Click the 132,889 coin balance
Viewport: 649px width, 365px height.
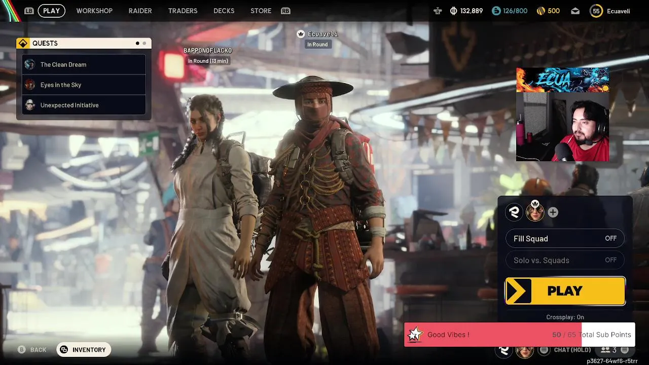(x=472, y=11)
